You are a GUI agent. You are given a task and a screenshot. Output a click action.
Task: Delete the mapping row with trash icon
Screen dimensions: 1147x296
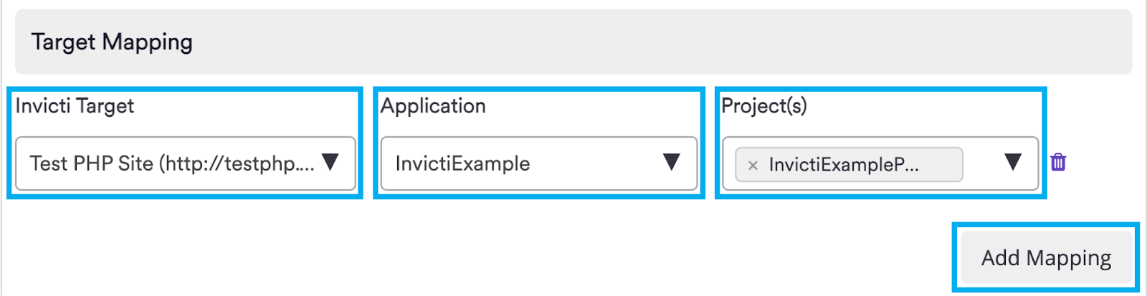[x=1058, y=163]
